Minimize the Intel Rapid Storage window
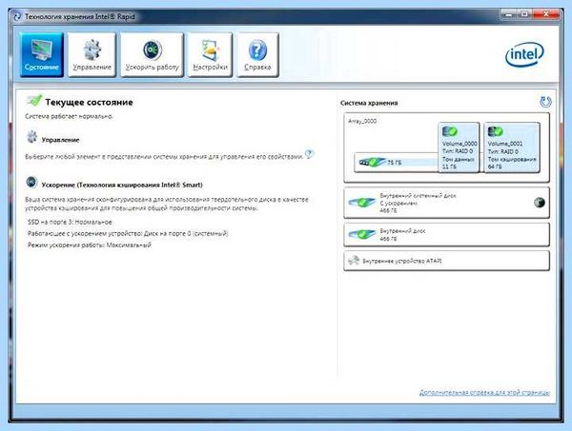This screenshot has height=431, width=572. pyautogui.click(x=508, y=14)
